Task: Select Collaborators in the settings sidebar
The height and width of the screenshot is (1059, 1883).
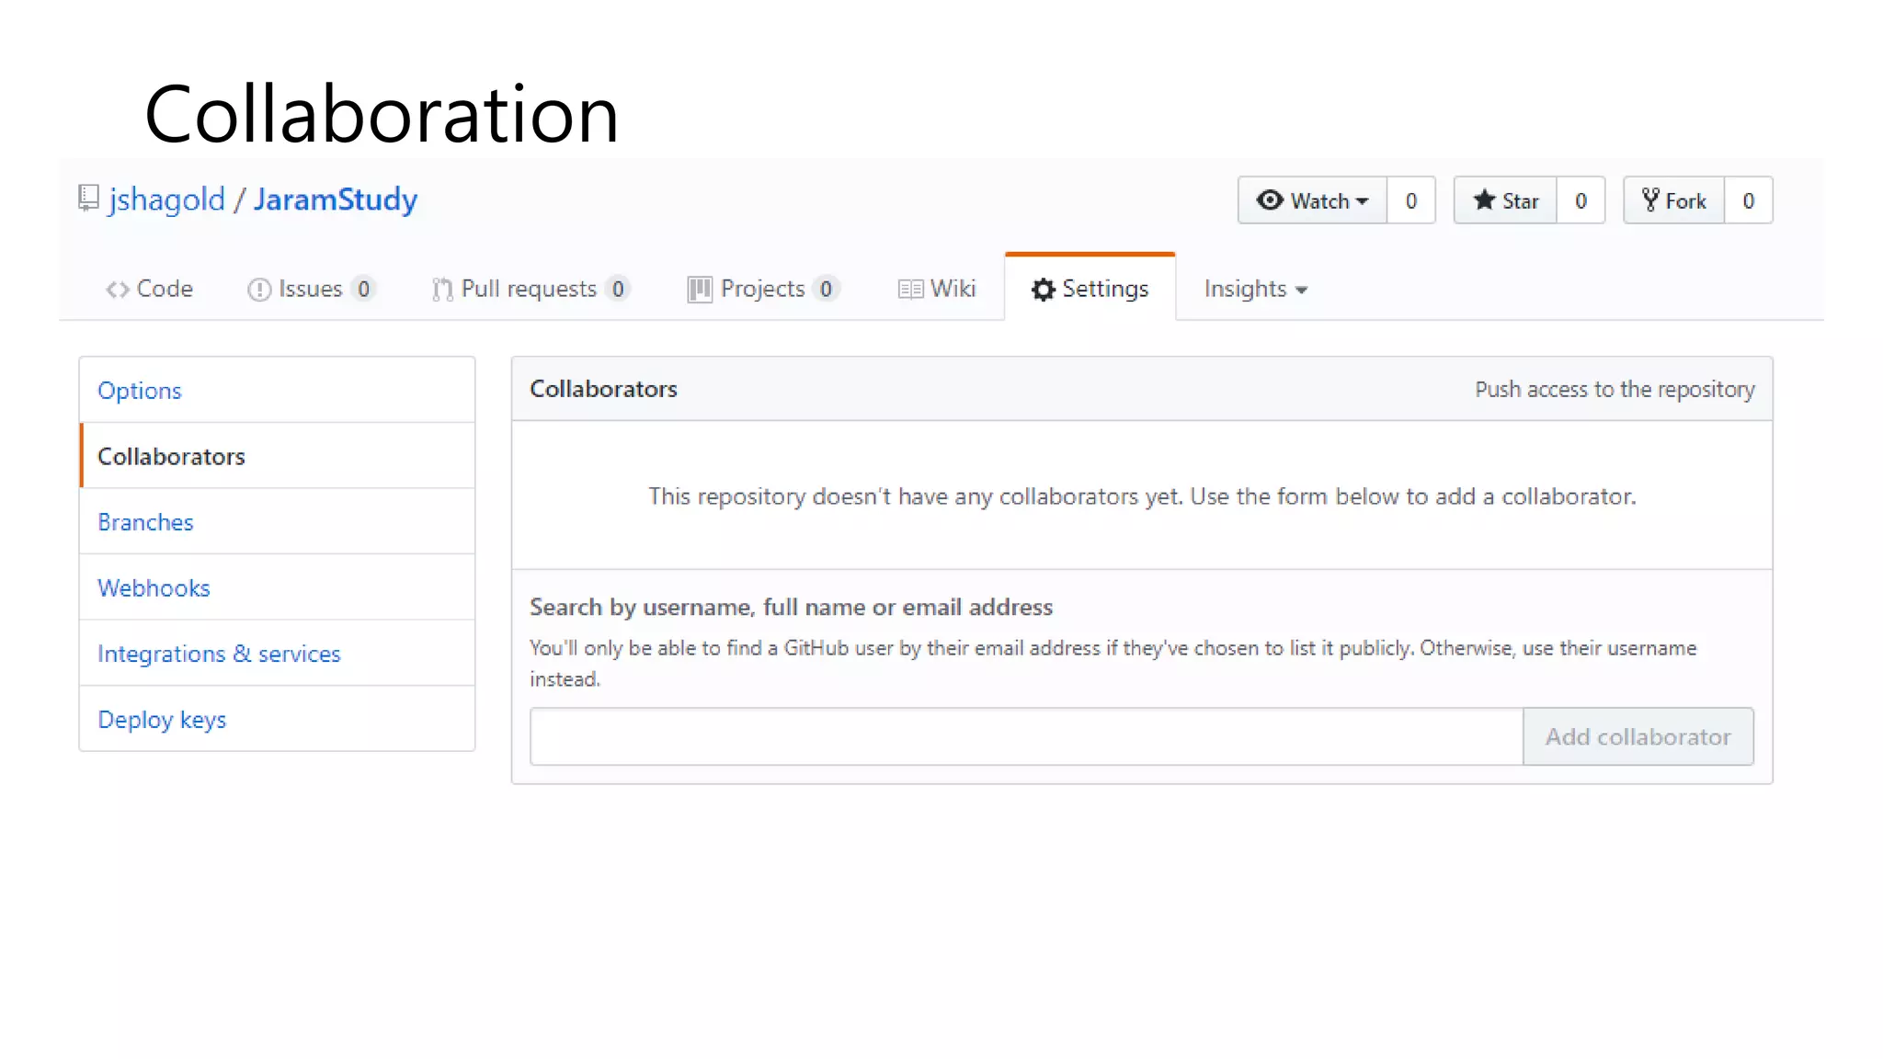Action: [278, 456]
